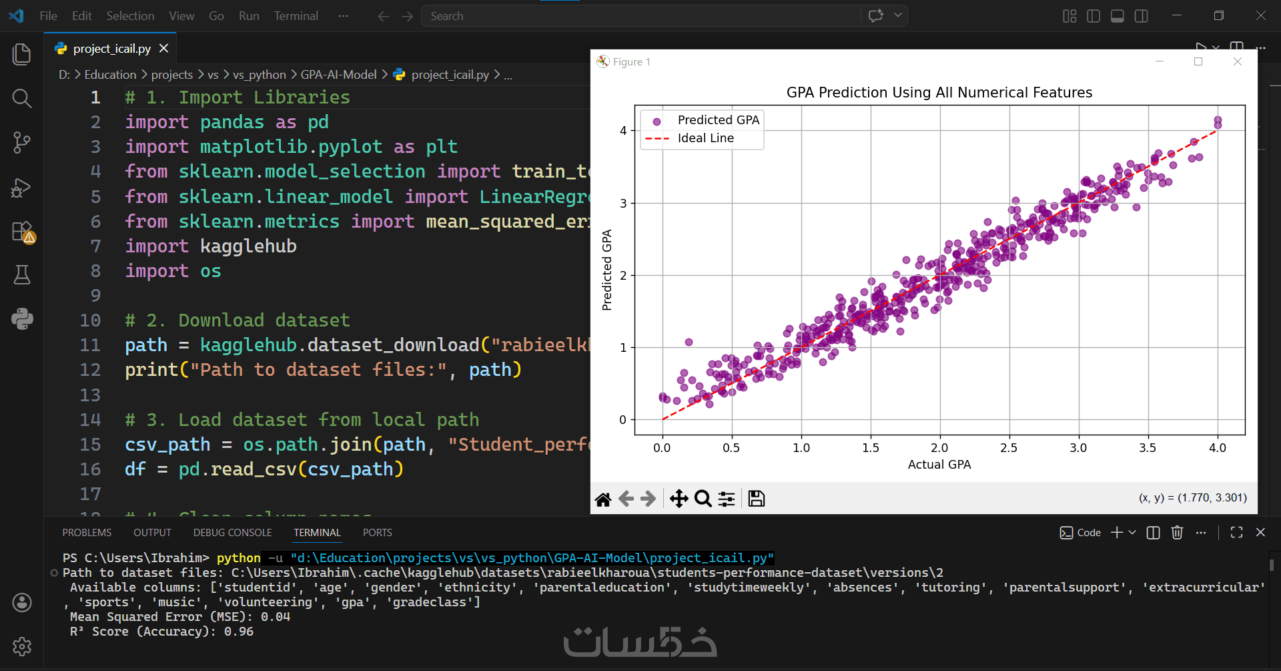Open the Extensions view with warning badge
Image resolution: width=1281 pixels, height=671 pixels.
23,232
